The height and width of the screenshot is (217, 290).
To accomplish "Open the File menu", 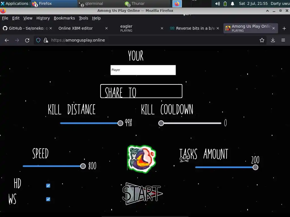I will point(5,18).
